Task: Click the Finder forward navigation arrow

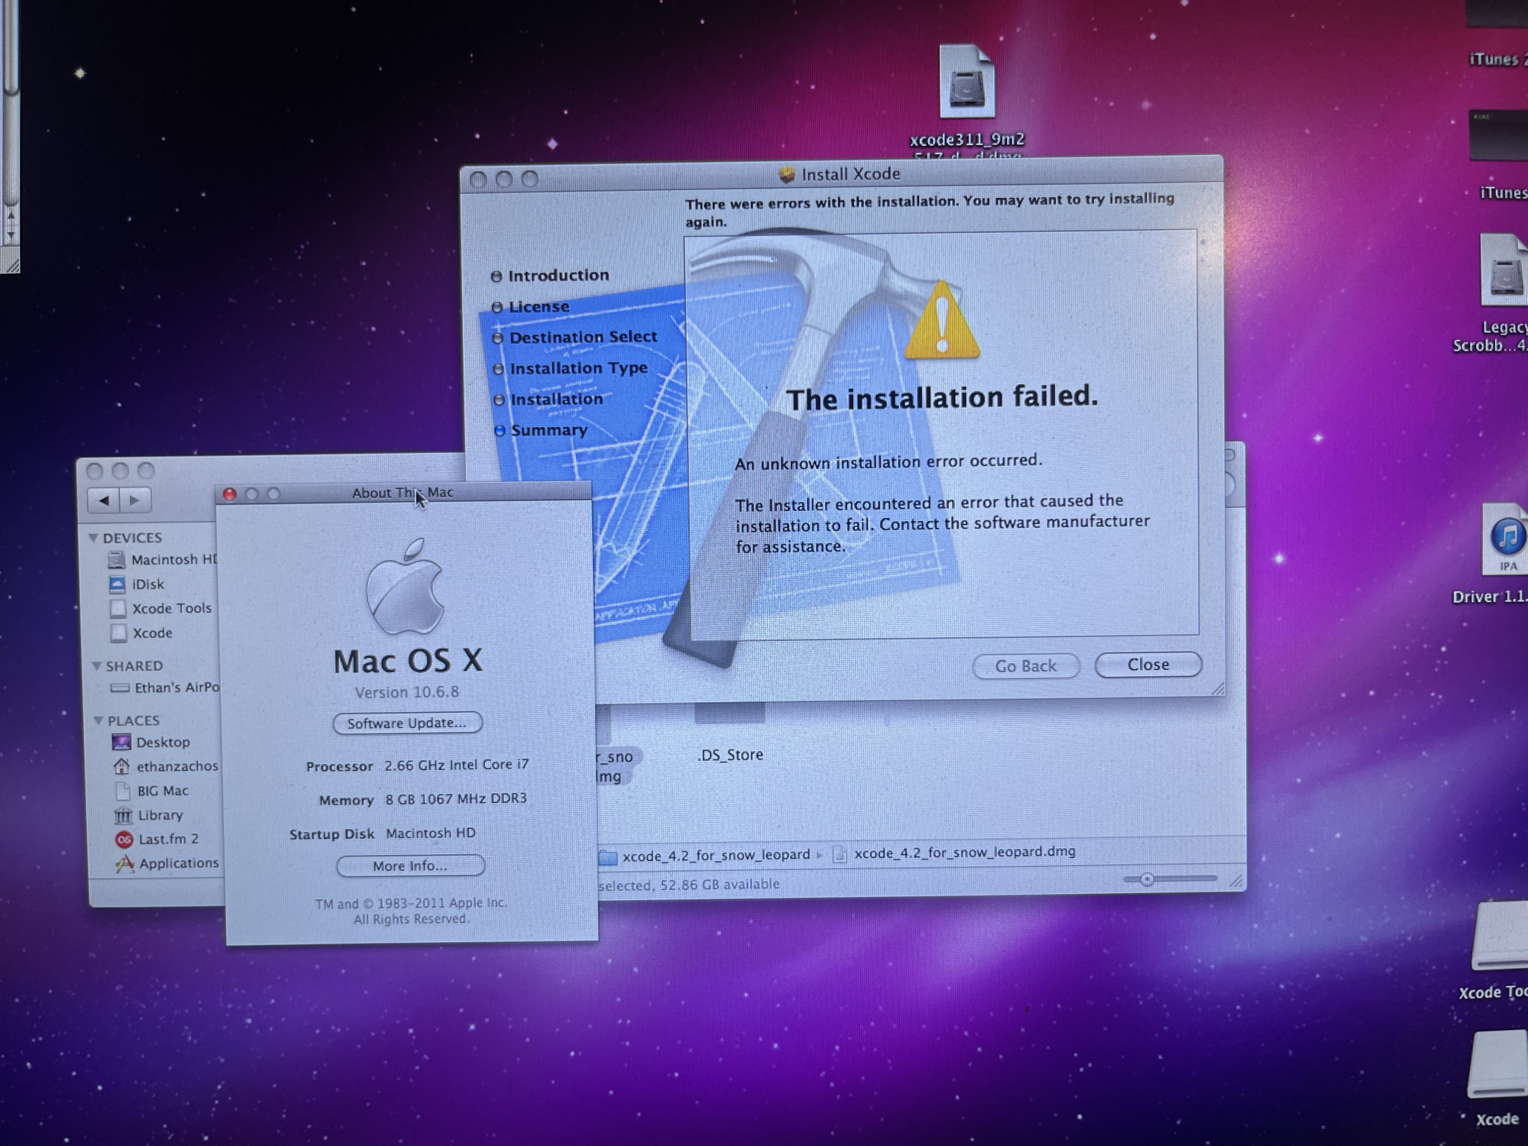Action: point(135,500)
